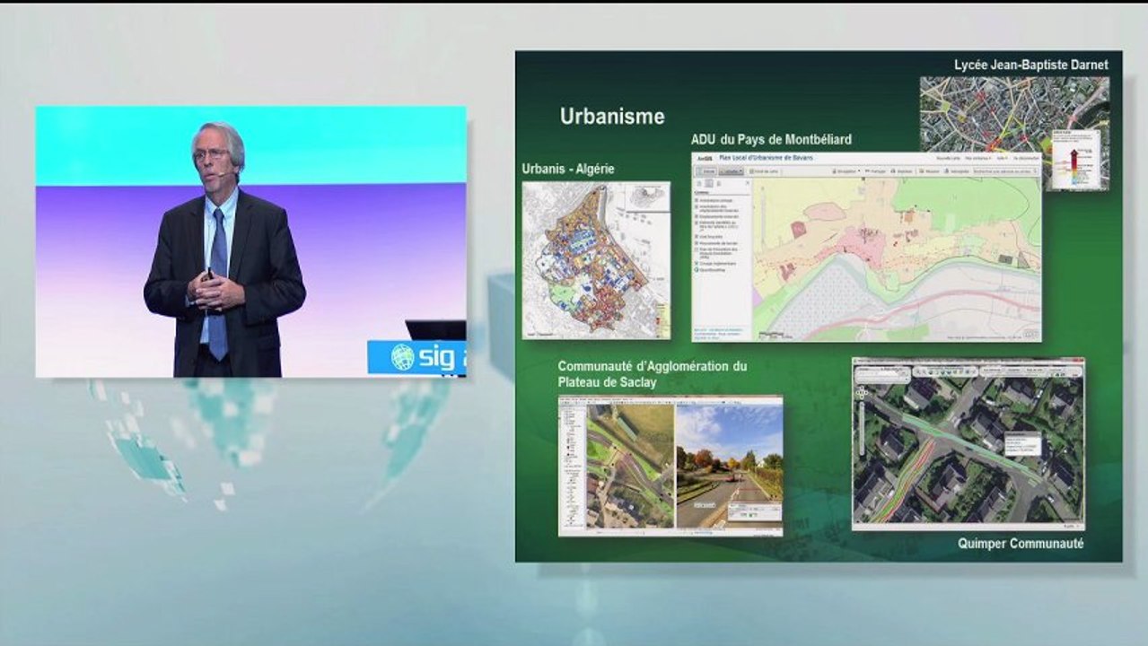Click the ADU du Pays de Montbéliard heading
The height and width of the screenshot is (646, 1148).
(771, 139)
